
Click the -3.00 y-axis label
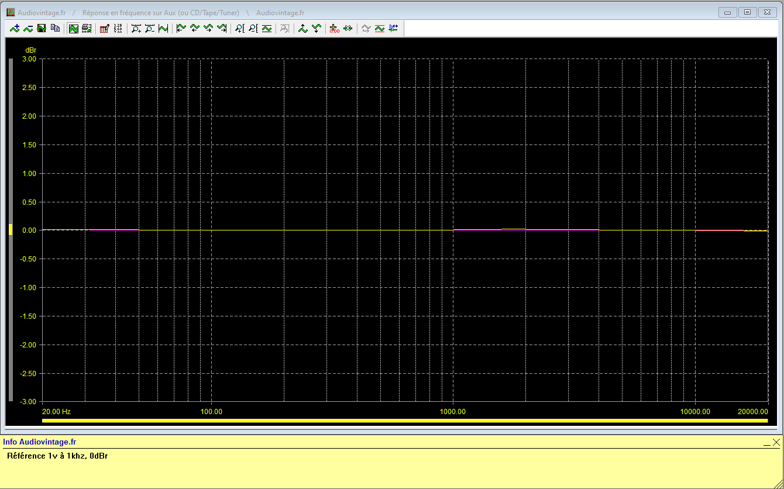pyautogui.click(x=27, y=402)
